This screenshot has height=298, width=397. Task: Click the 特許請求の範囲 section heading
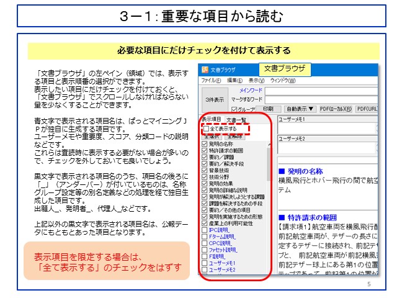point(308,217)
